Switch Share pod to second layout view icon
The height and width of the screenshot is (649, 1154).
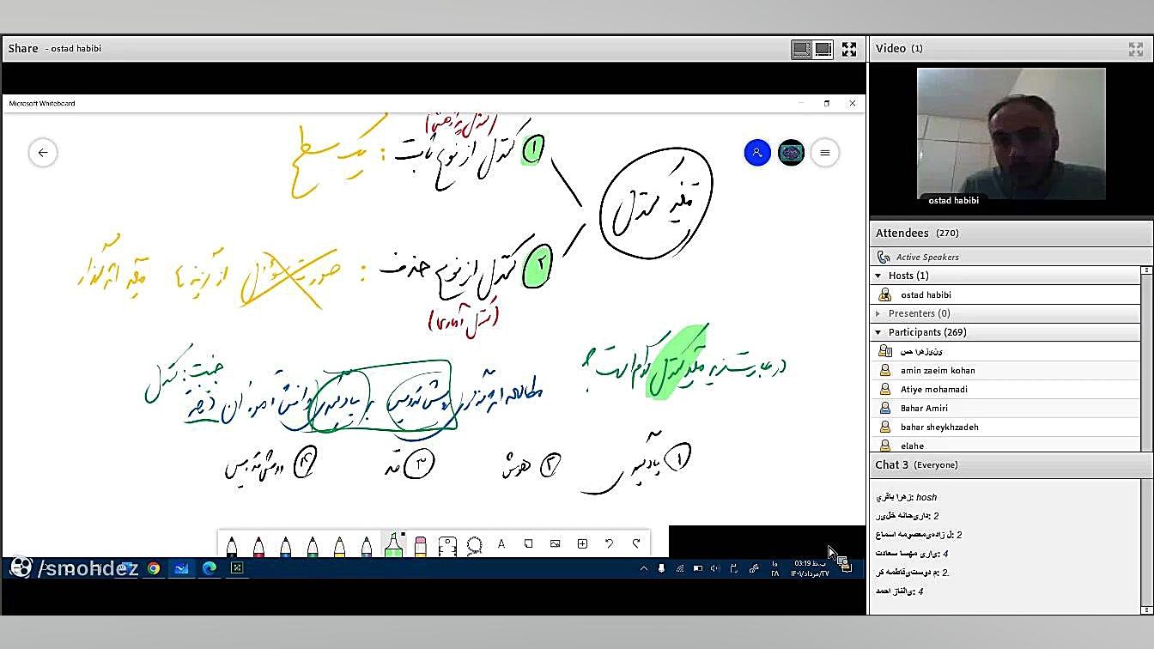tap(823, 50)
